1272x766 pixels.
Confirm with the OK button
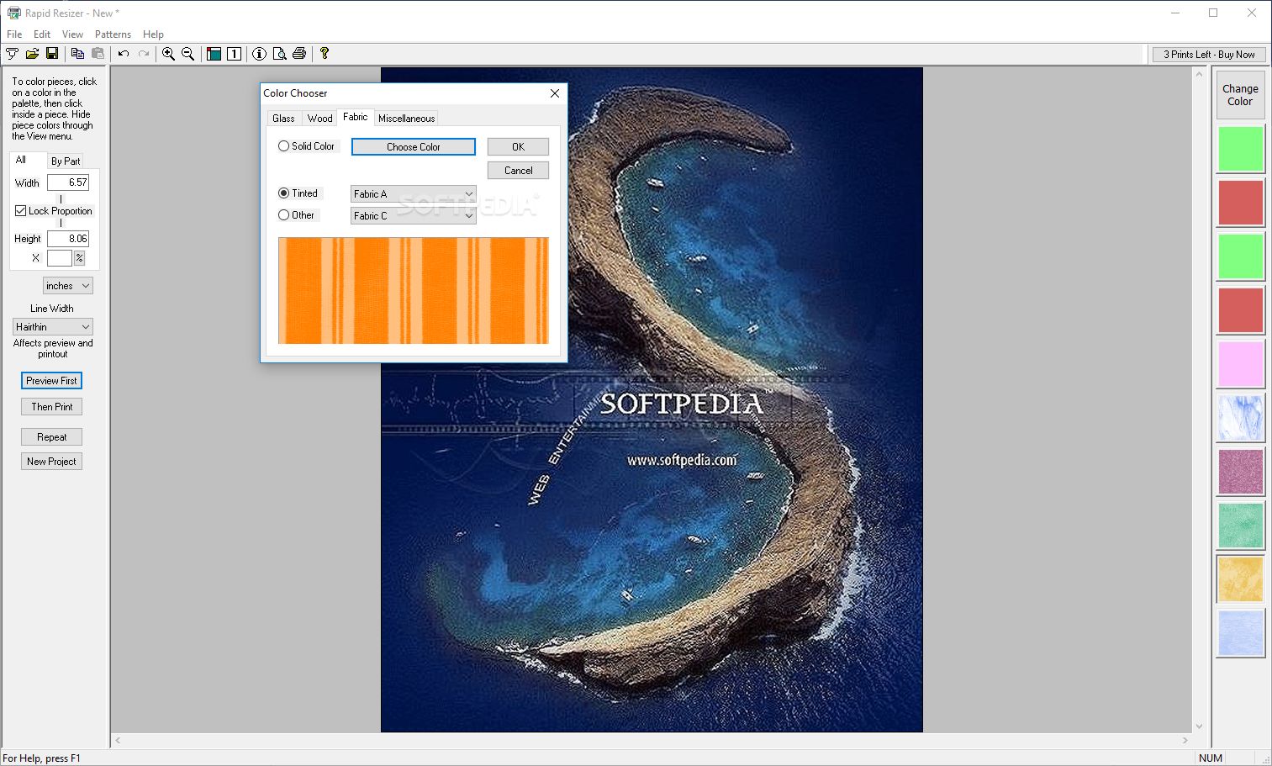[518, 147]
